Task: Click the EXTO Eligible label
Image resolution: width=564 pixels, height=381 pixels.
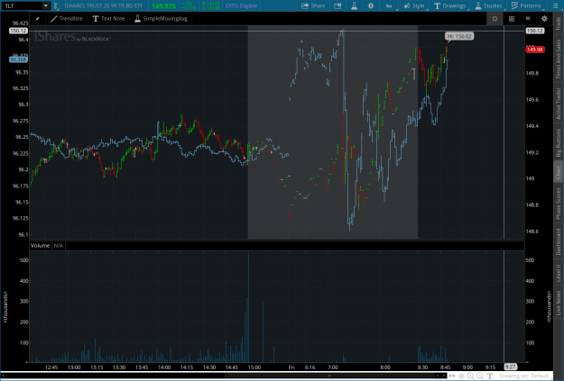Action: tap(241, 5)
